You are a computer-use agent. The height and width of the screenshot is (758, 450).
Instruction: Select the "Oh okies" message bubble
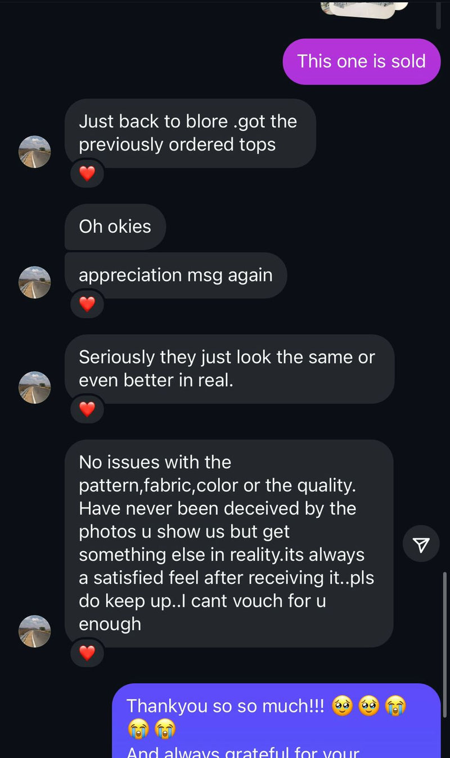coord(115,227)
